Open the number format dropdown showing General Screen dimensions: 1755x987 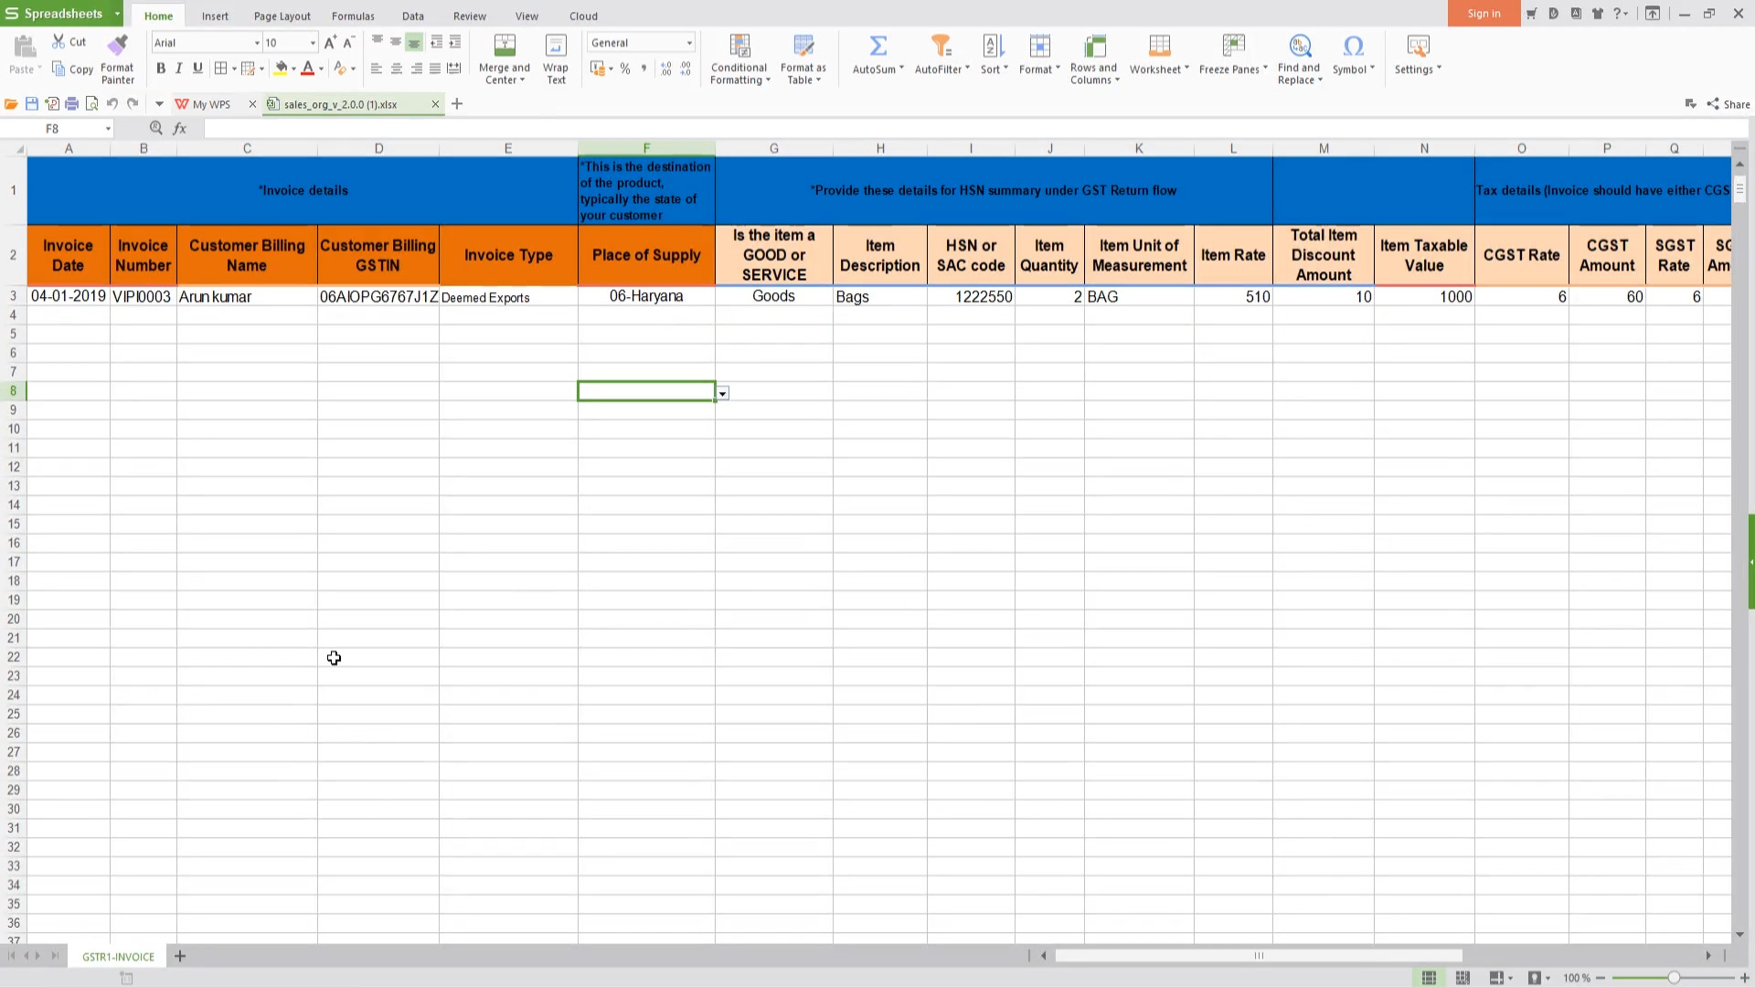(x=689, y=43)
